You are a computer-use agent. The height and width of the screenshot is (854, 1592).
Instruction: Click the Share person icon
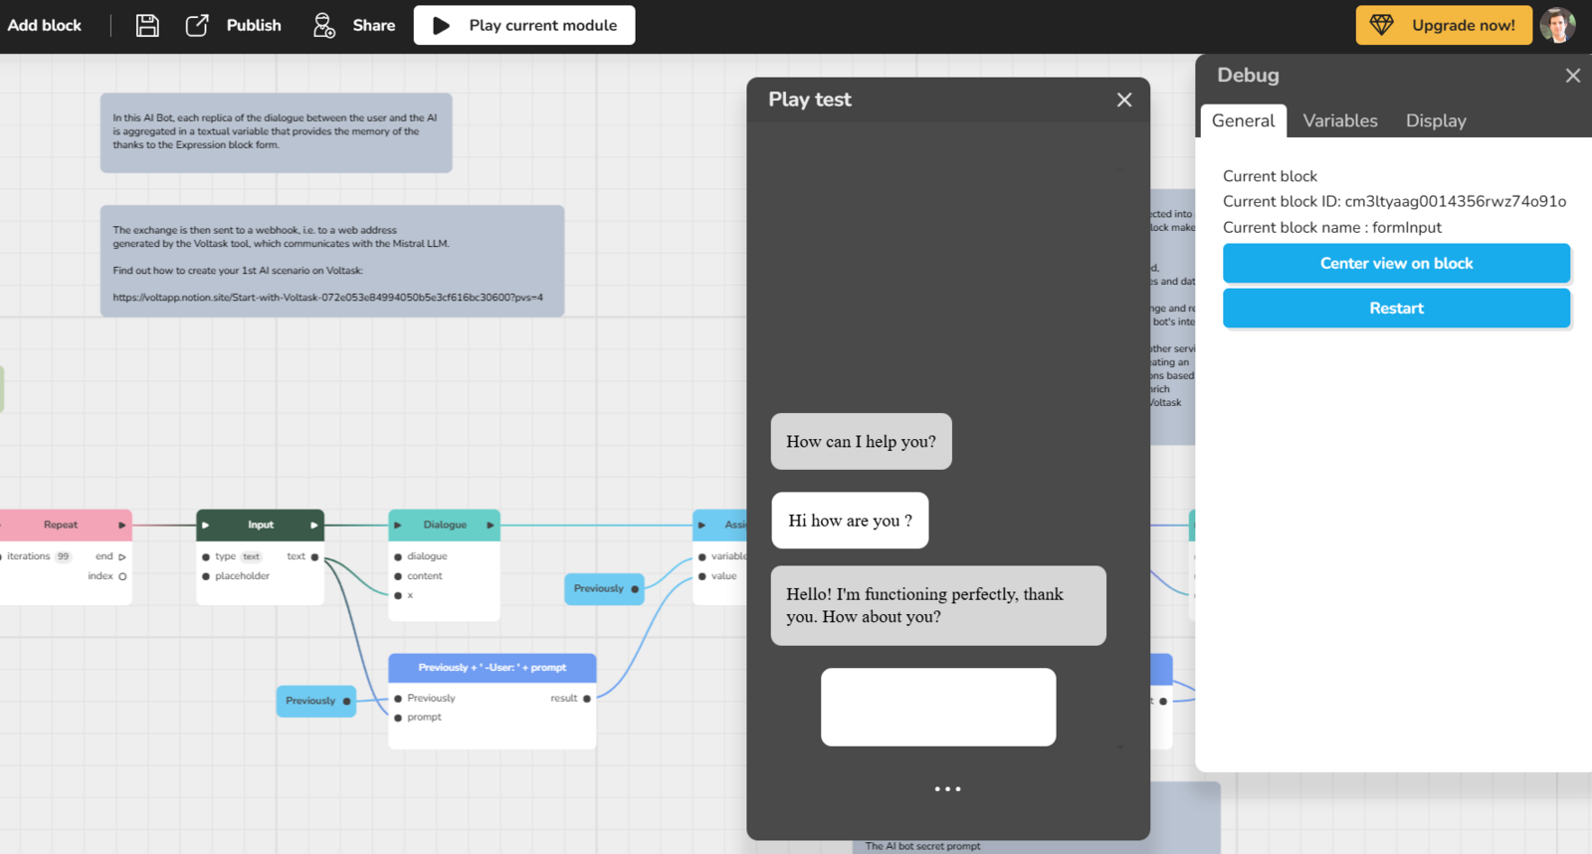(x=324, y=26)
